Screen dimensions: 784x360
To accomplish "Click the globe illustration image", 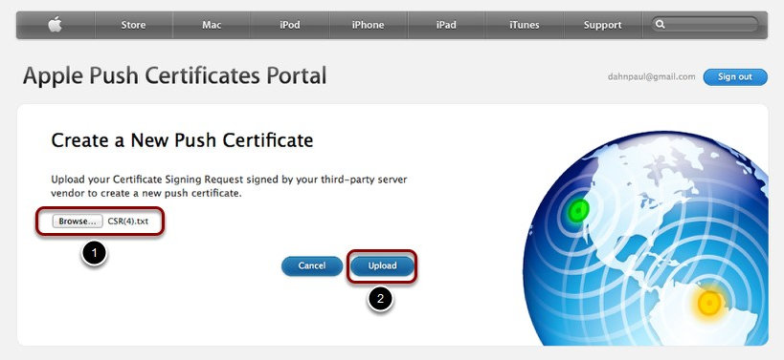I will pyautogui.click(x=645, y=239).
